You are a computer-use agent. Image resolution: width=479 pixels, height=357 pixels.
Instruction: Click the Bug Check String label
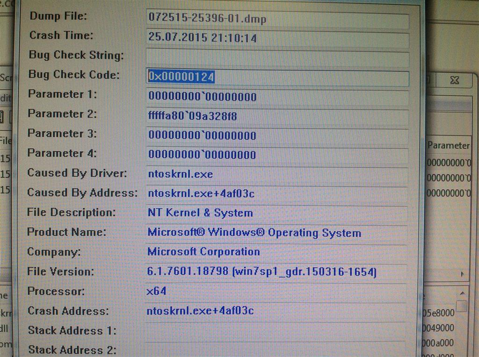coord(76,55)
